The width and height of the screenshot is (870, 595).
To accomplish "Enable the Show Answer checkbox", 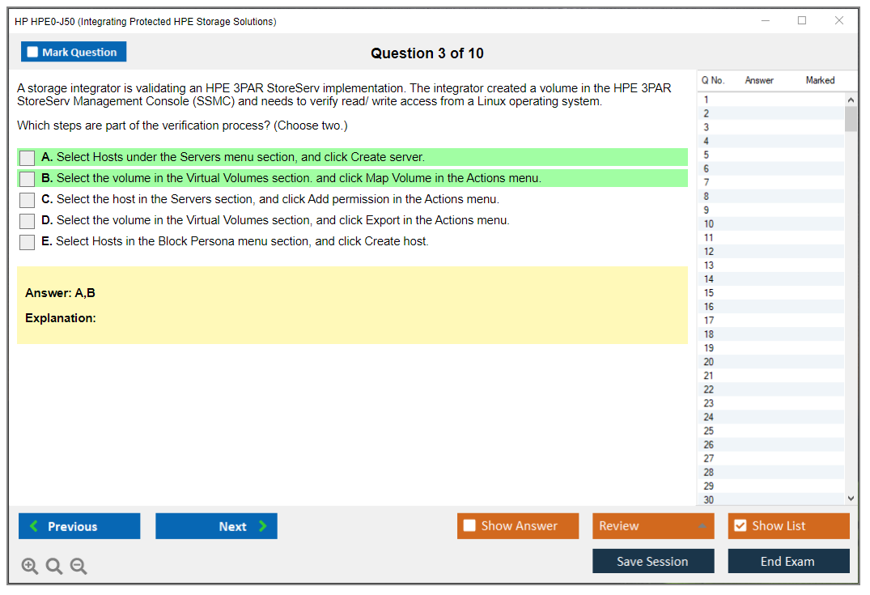I will 470,526.
